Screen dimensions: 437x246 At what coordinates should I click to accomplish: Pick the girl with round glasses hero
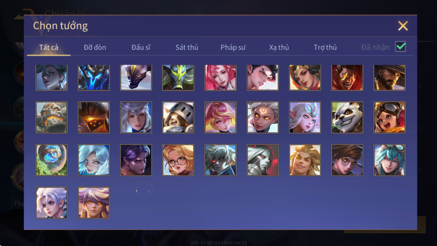tap(178, 160)
